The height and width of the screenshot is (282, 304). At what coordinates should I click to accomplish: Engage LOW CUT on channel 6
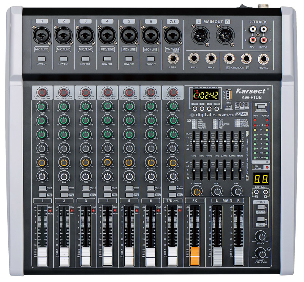150,59
